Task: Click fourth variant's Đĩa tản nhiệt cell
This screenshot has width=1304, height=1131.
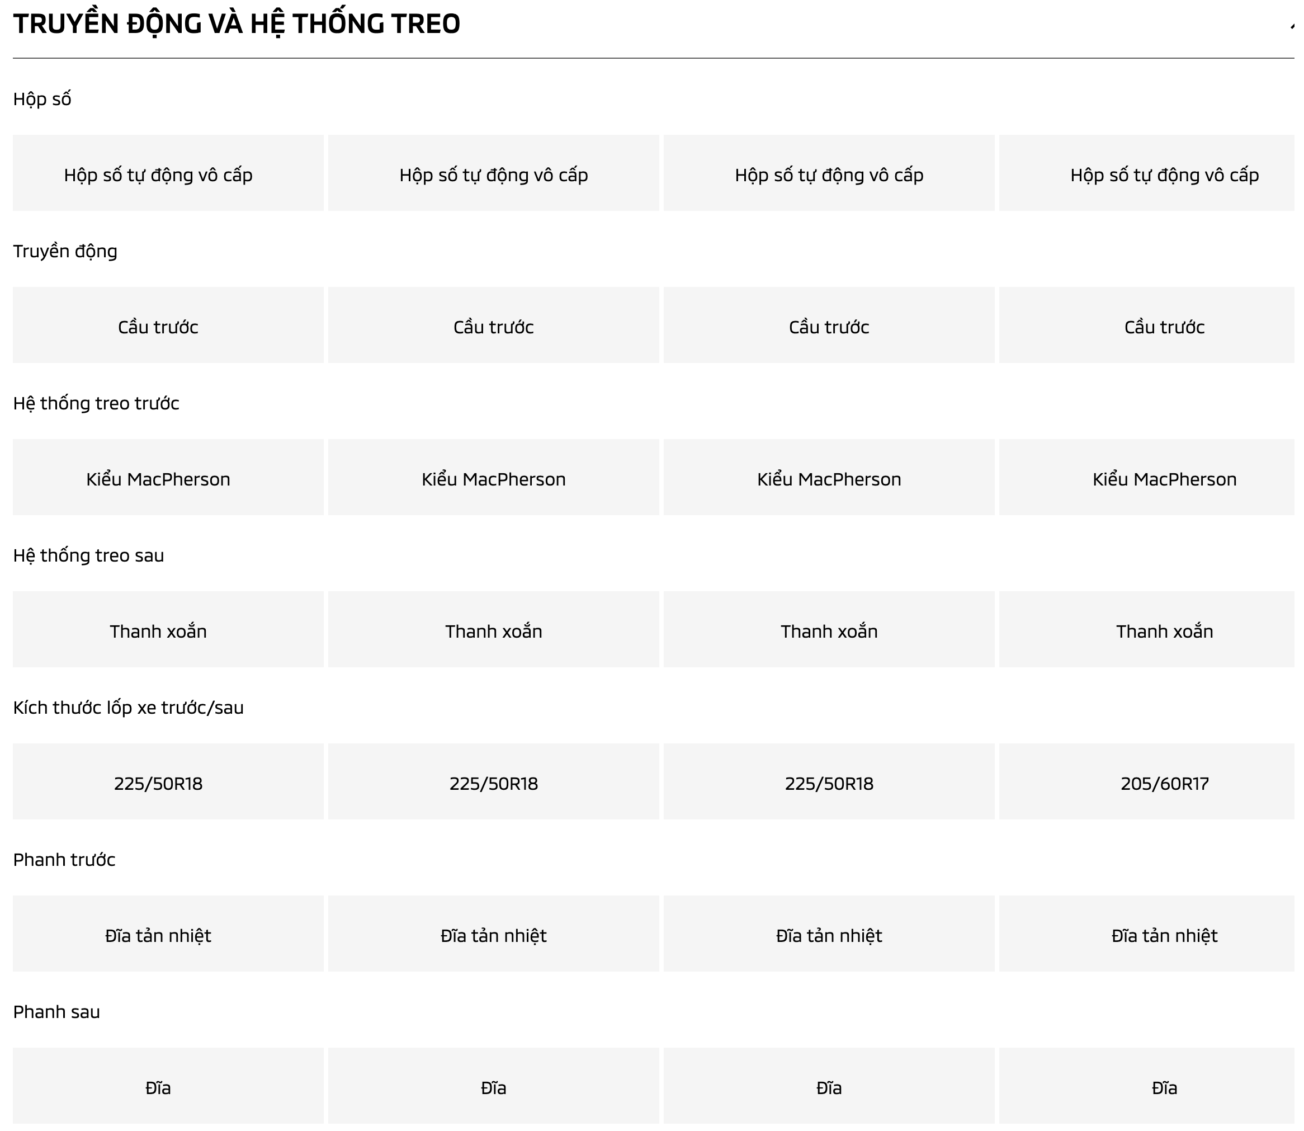Action: (x=1146, y=934)
